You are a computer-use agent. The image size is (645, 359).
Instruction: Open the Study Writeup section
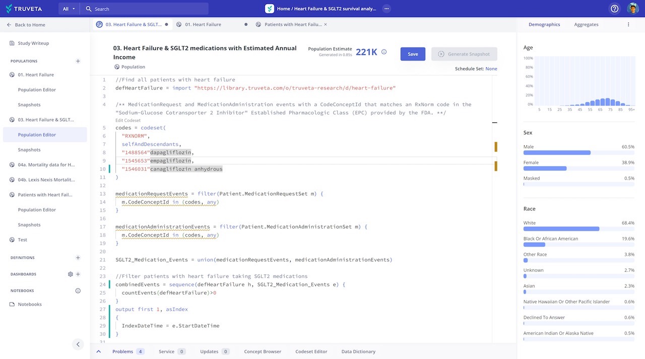click(34, 43)
